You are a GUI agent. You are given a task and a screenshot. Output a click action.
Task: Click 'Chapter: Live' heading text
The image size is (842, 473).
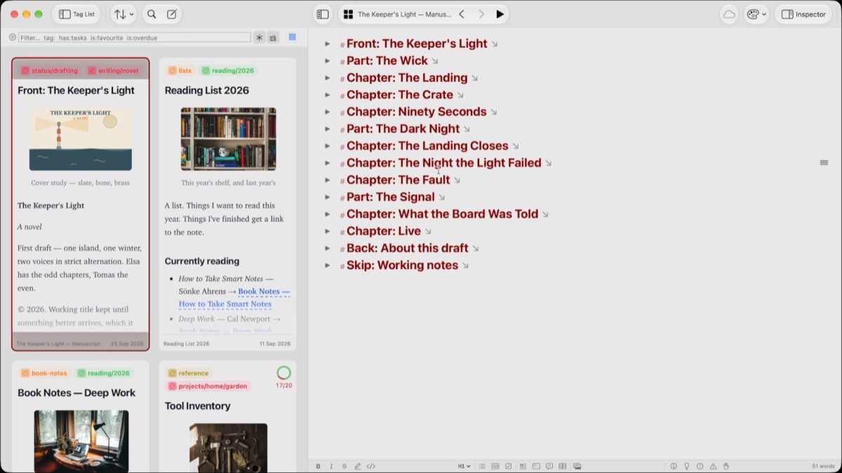click(x=384, y=231)
